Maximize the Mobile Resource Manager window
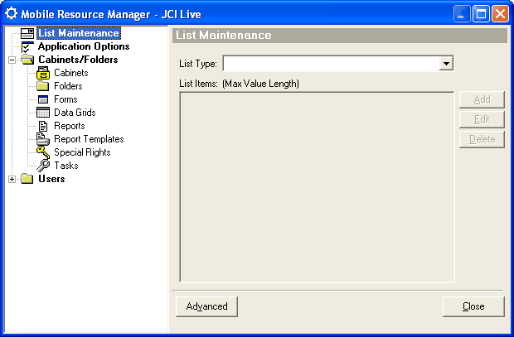The height and width of the screenshot is (337, 514). [481, 14]
